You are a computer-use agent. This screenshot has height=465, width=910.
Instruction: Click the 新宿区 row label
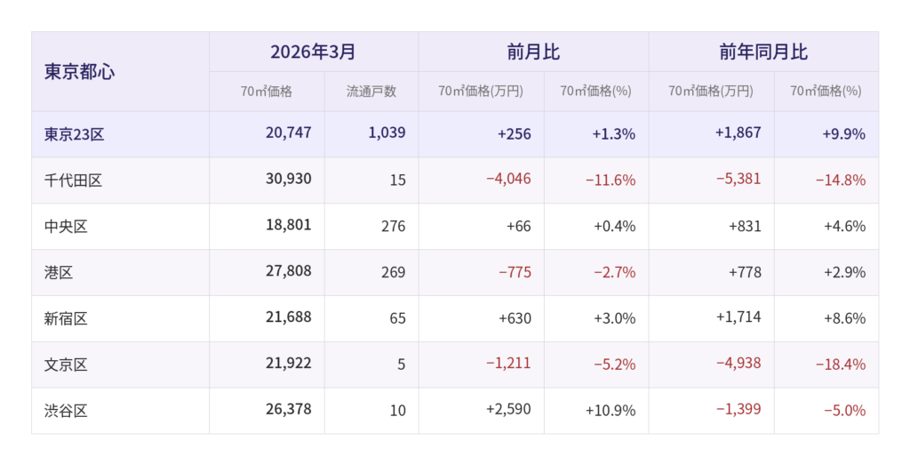pos(66,318)
